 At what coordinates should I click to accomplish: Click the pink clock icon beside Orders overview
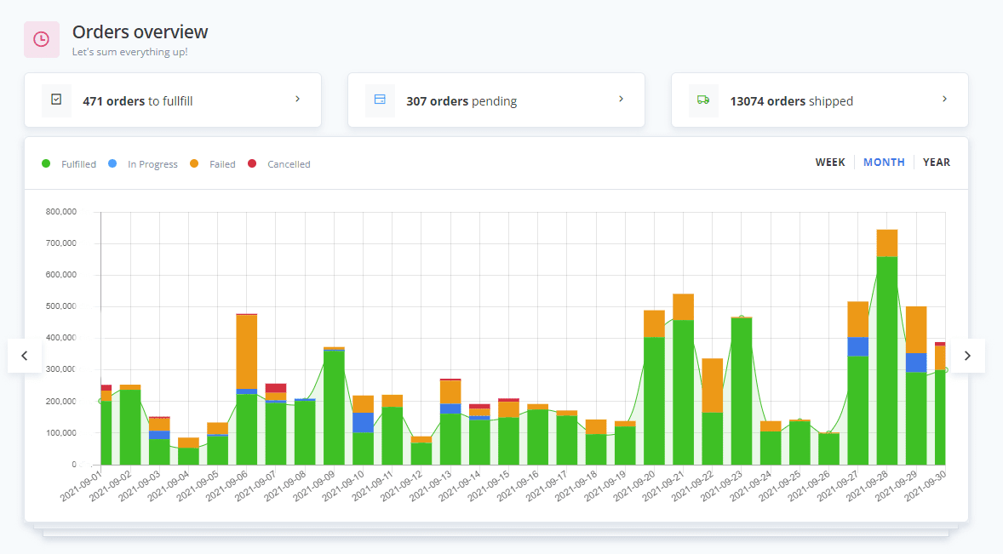[x=42, y=40]
